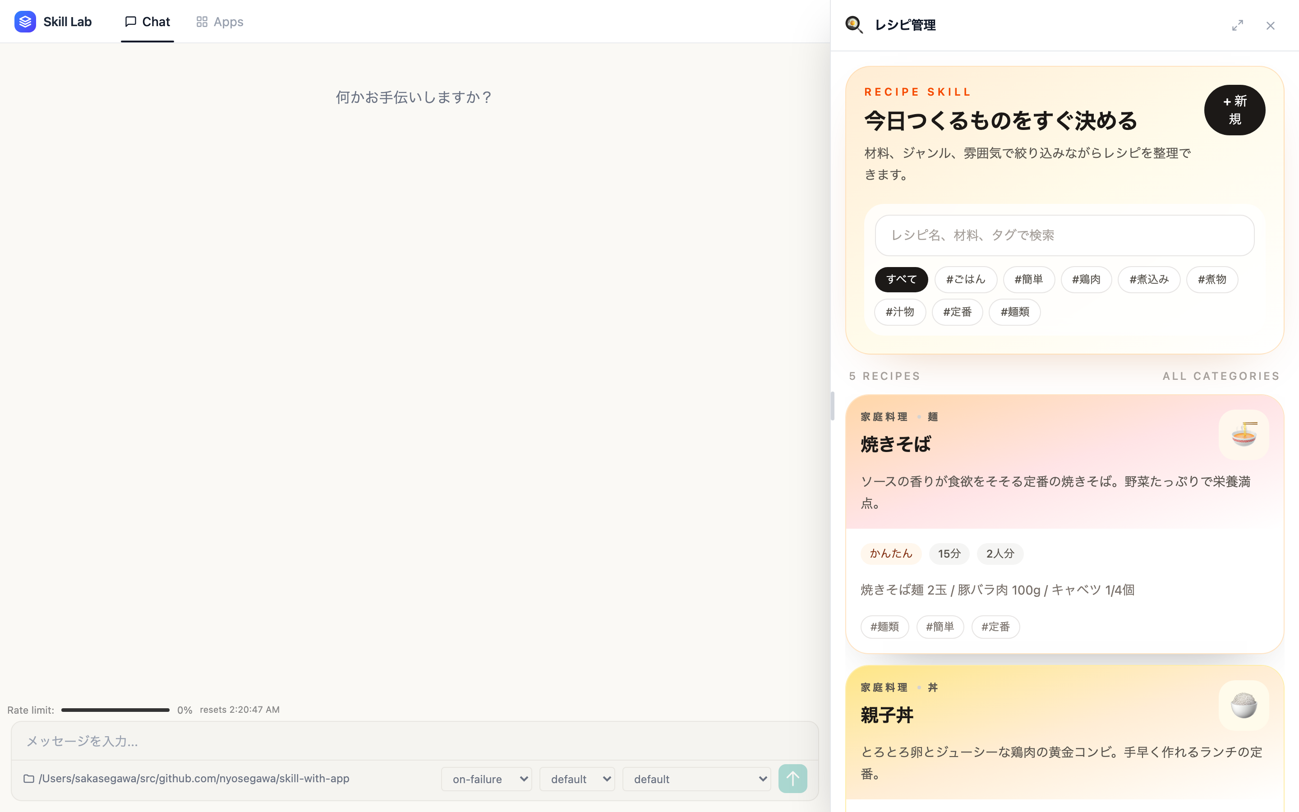Click the Apps grid icon in the header
Screen dimensions: 1299x812
click(202, 22)
